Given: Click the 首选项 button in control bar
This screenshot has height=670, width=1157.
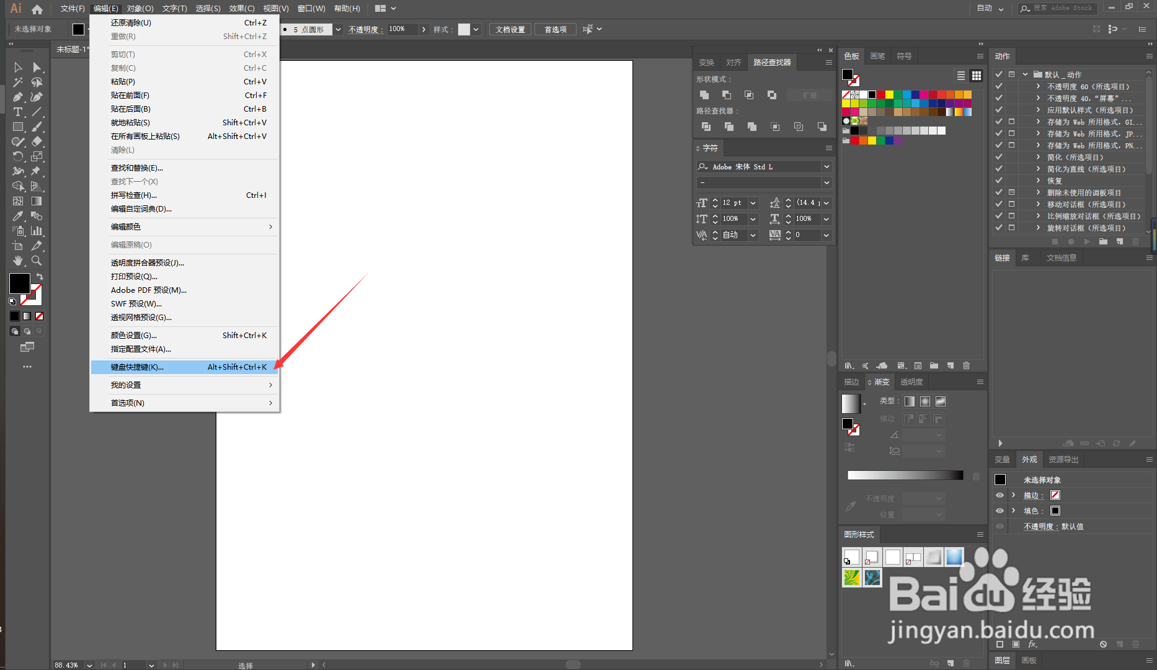Looking at the screenshot, I should 556,29.
